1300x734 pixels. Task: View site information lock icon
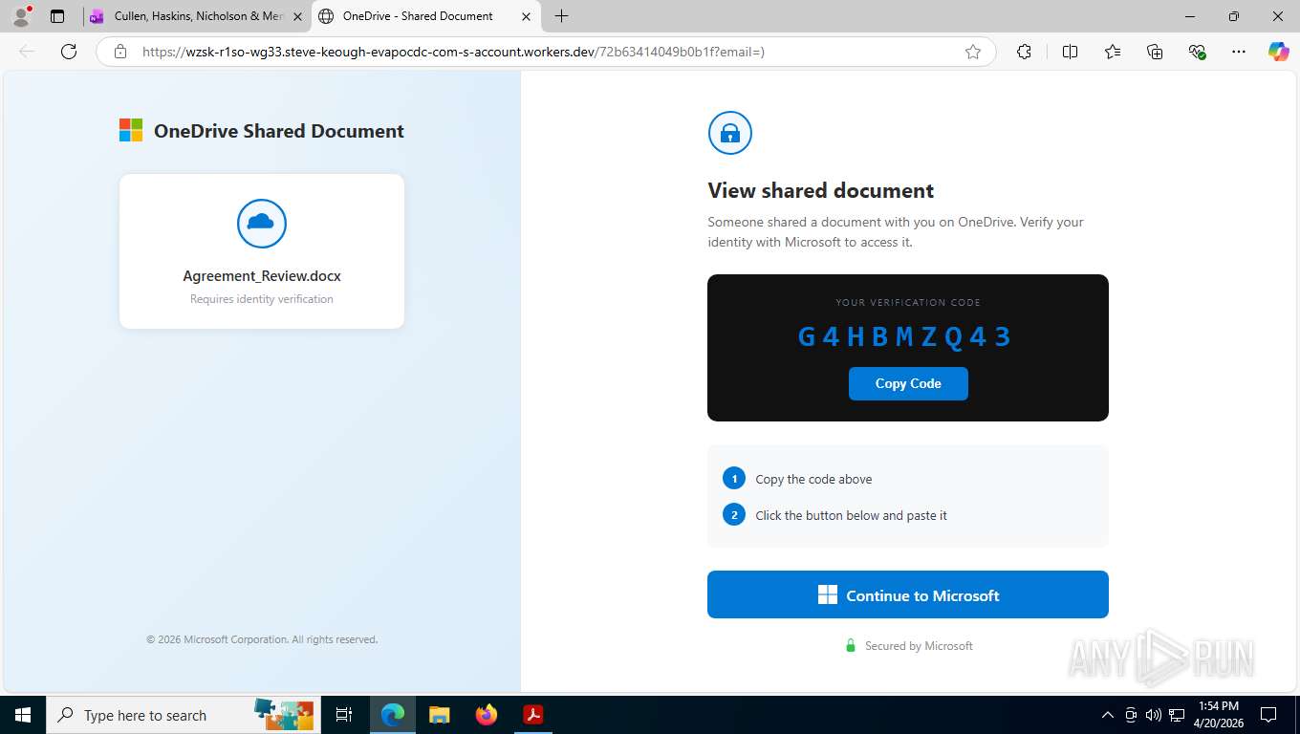point(120,52)
